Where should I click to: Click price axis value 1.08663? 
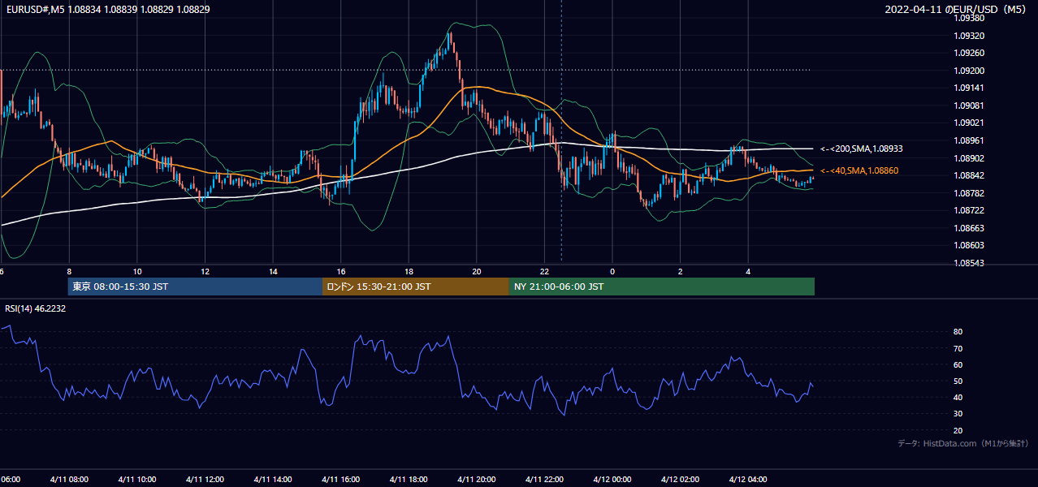[969, 228]
